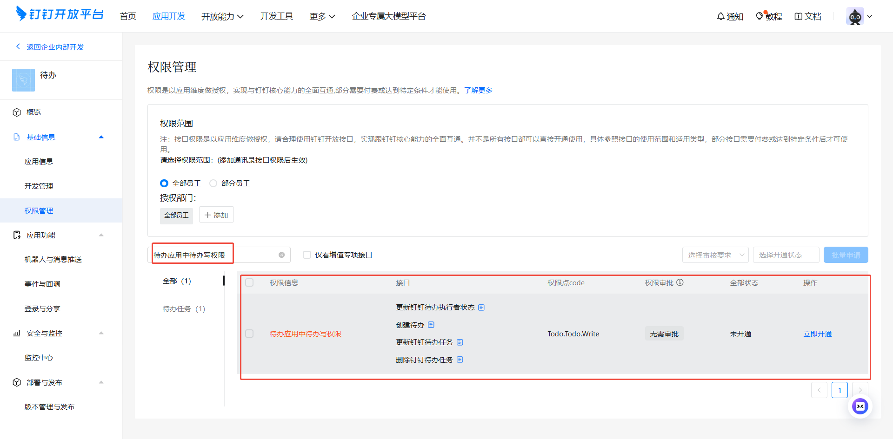This screenshot has width=893, height=439.
Task: Click the 添加 department button
Action: (x=216, y=215)
